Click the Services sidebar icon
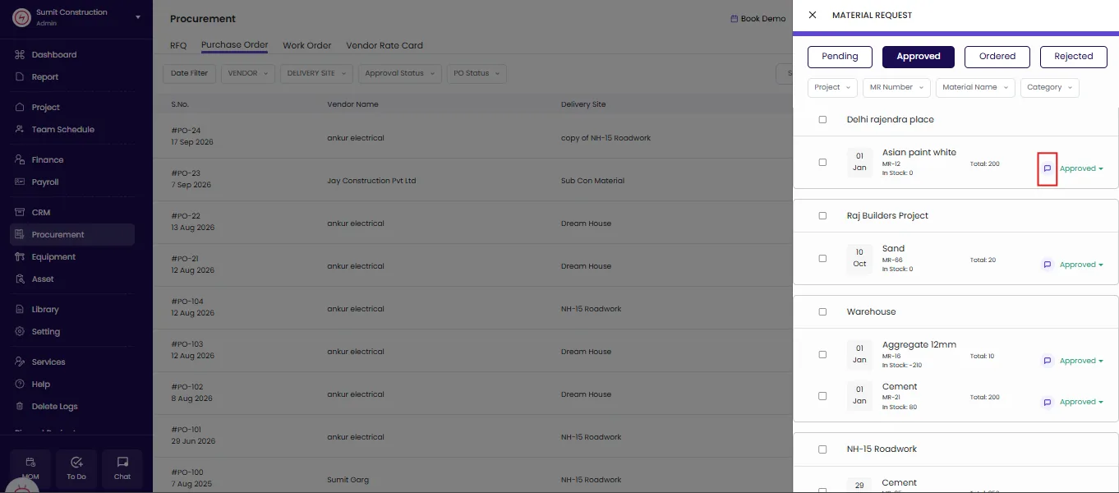 pyautogui.click(x=21, y=362)
